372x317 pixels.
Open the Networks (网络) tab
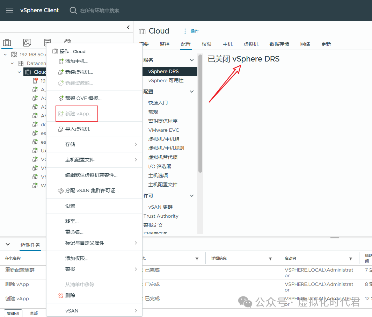pos(305,44)
